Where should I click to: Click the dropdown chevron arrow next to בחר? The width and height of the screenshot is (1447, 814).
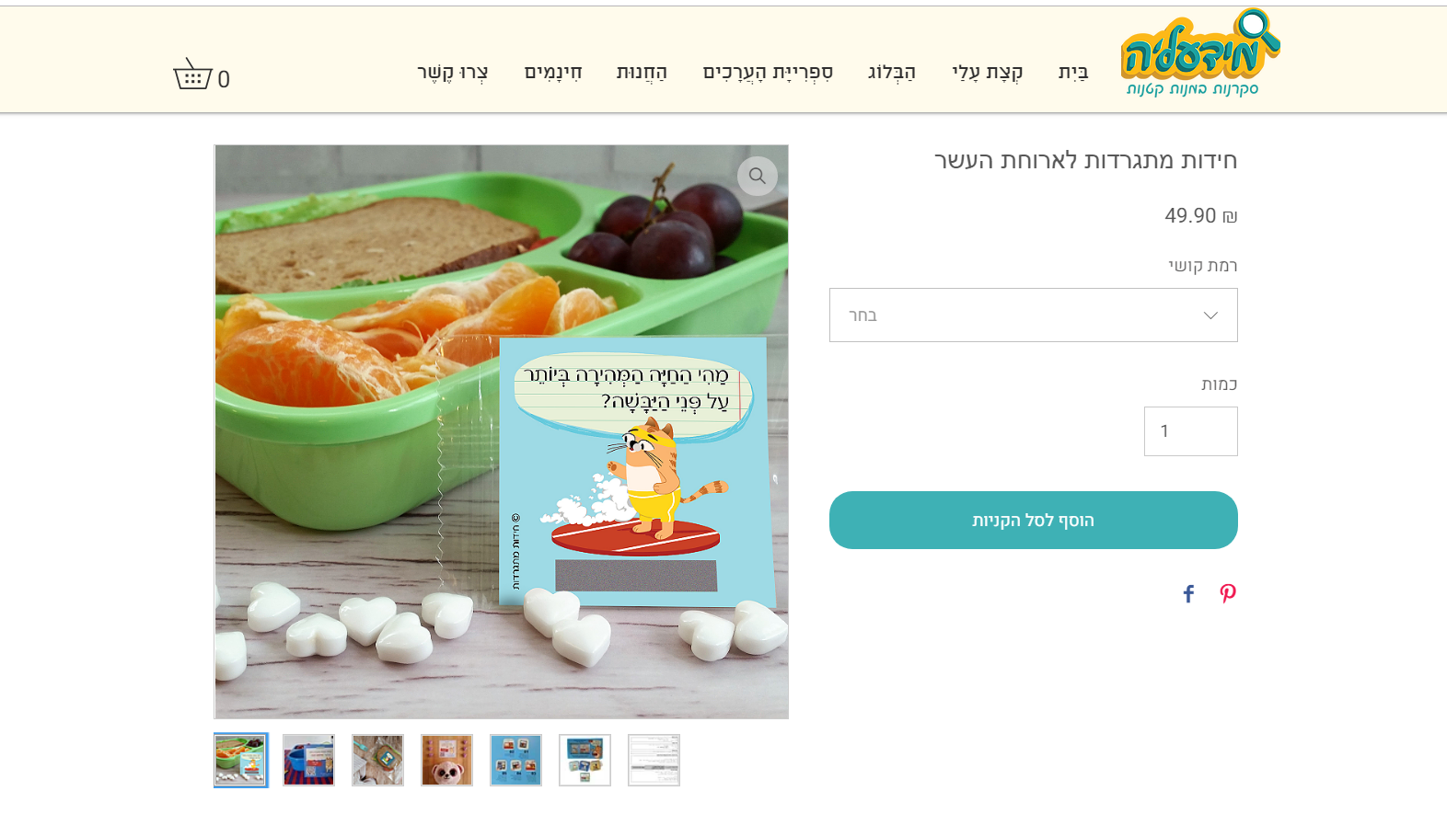(x=1210, y=315)
